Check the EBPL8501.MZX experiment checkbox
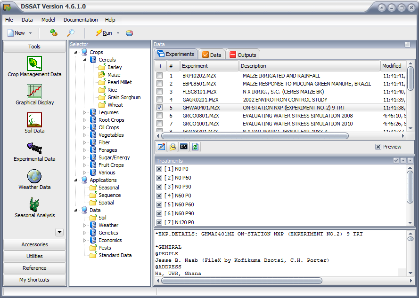Screen dimensions: 419x298 click(159, 83)
